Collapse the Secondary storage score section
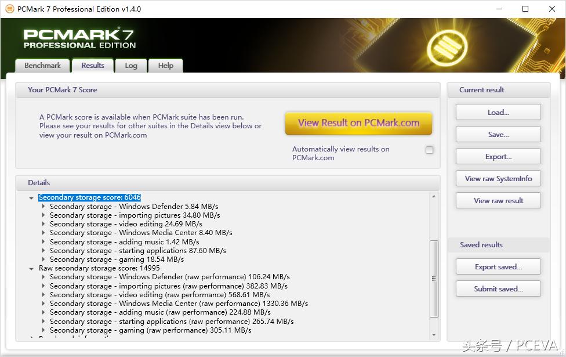Screen dimensions: 566x357 pyautogui.click(x=31, y=198)
